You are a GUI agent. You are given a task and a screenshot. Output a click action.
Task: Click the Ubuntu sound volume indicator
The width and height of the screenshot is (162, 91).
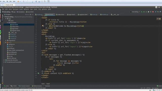coord(159,7)
